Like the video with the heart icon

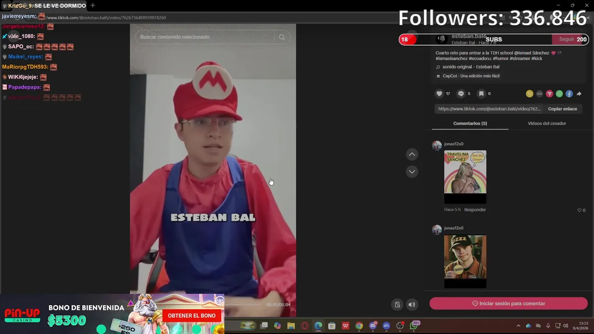[x=439, y=94]
